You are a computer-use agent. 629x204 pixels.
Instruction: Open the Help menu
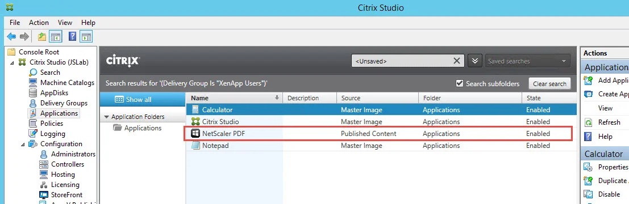[x=88, y=23]
